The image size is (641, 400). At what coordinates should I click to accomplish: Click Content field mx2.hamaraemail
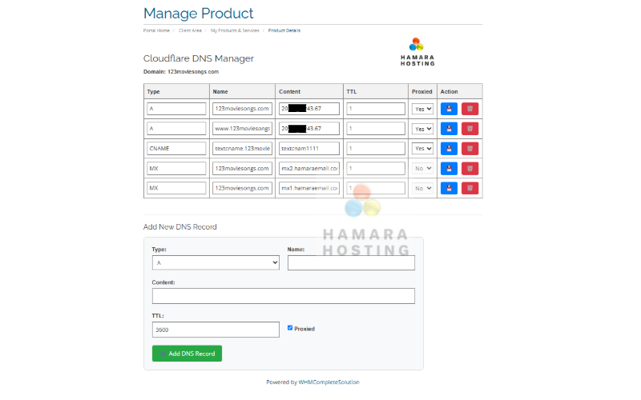(309, 168)
